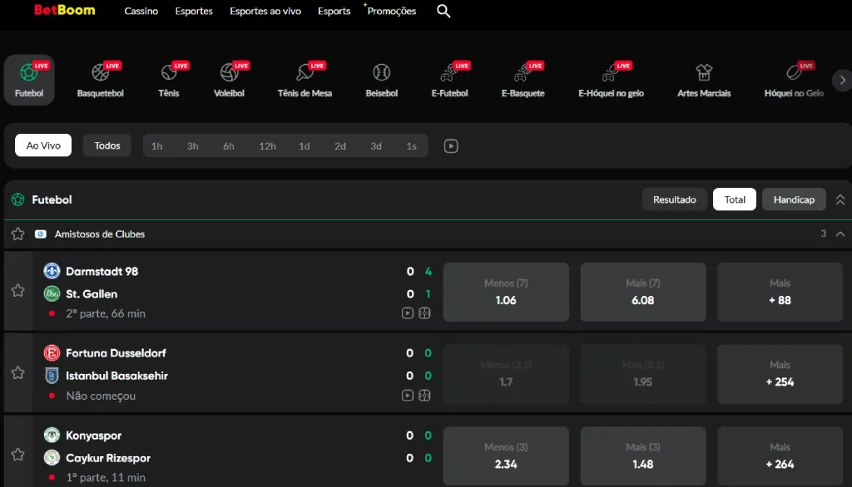Open live video for Darmstadt 98 match

pos(408,313)
